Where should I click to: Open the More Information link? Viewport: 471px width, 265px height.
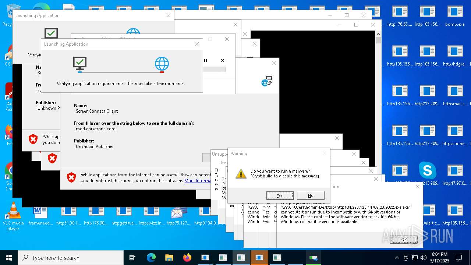click(x=198, y=181)
